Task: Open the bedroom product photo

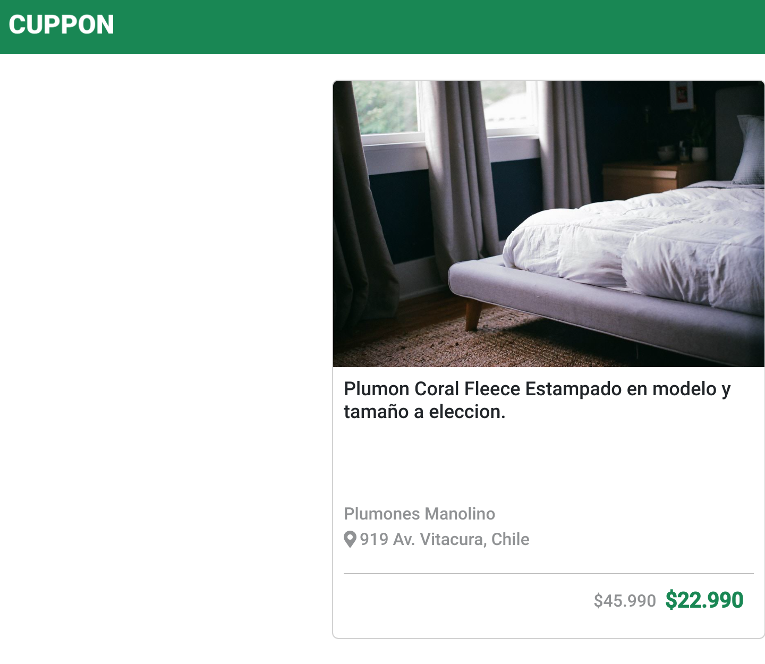Action: coord(548,224)
